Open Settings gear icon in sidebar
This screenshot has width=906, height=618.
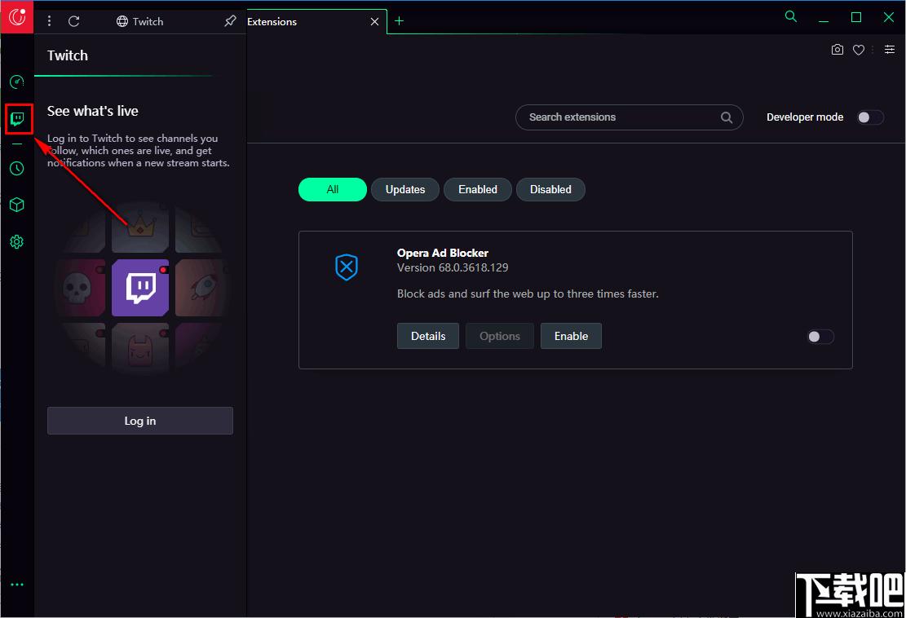pos(17,242)
